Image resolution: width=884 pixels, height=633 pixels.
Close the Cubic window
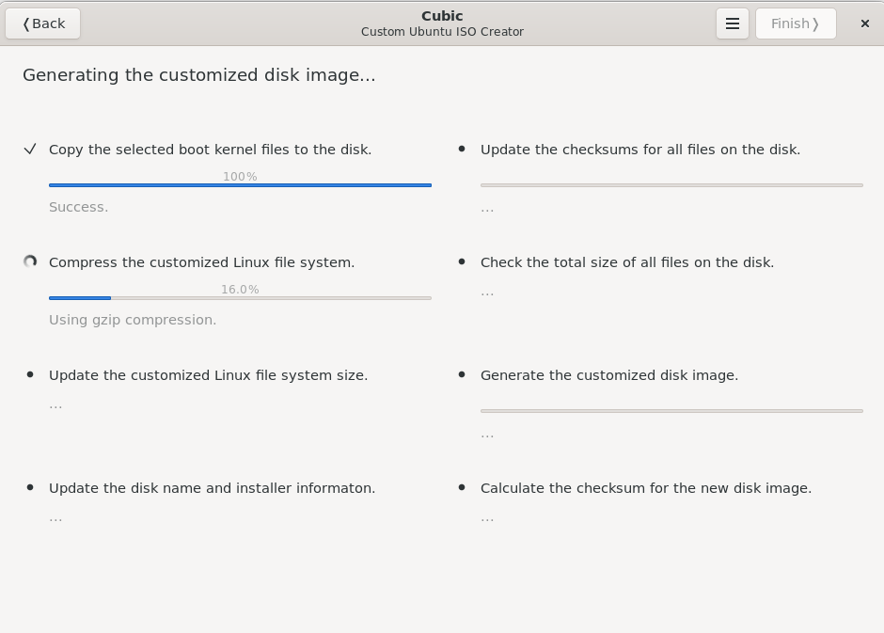(864, 24)
